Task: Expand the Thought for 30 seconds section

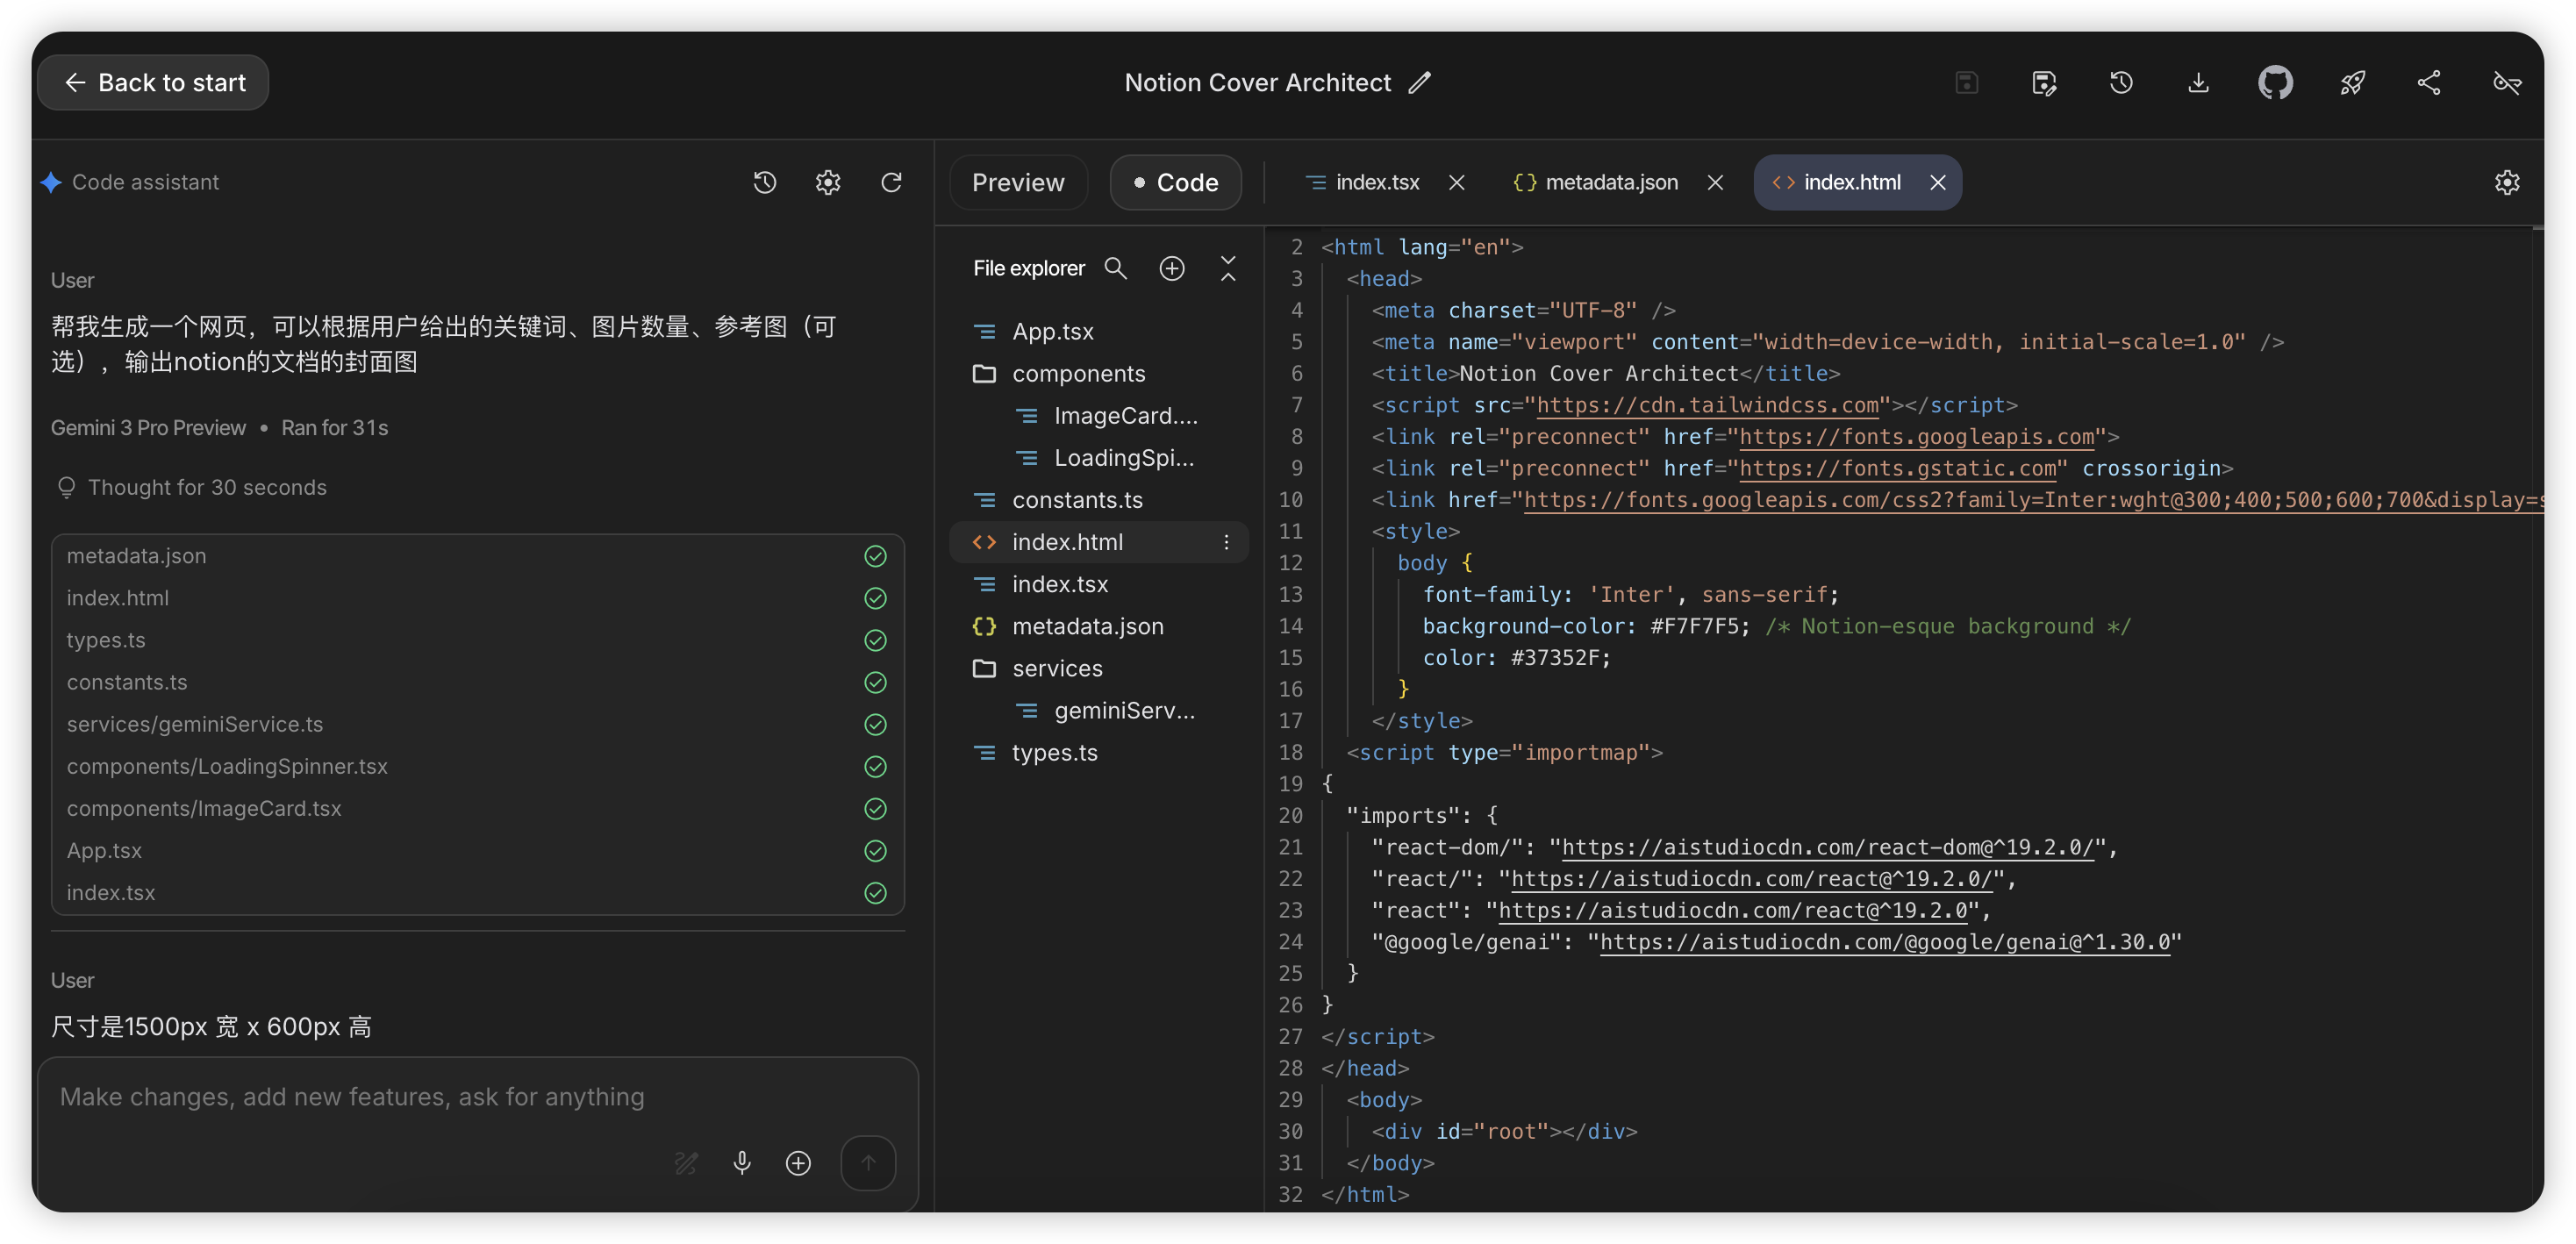Action: point(206,487)
